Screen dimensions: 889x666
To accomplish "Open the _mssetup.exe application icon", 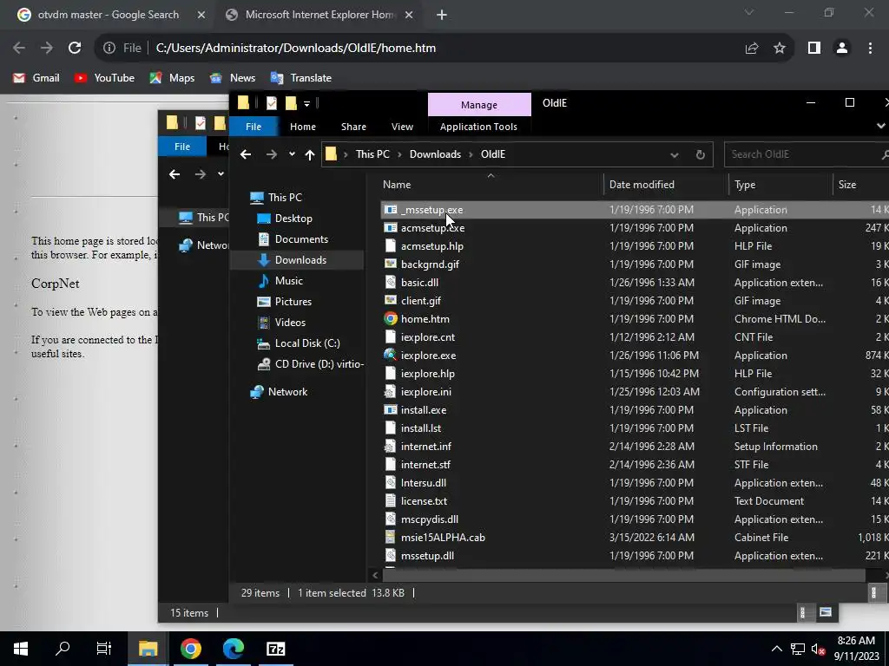I will click(x=391, y=210).
